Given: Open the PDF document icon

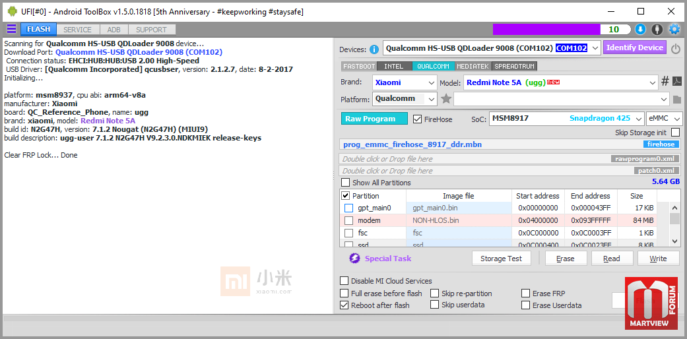Looking at the screenshot, I should (677, 82).
